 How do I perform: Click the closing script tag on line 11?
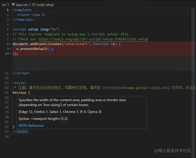pos(21,73)
